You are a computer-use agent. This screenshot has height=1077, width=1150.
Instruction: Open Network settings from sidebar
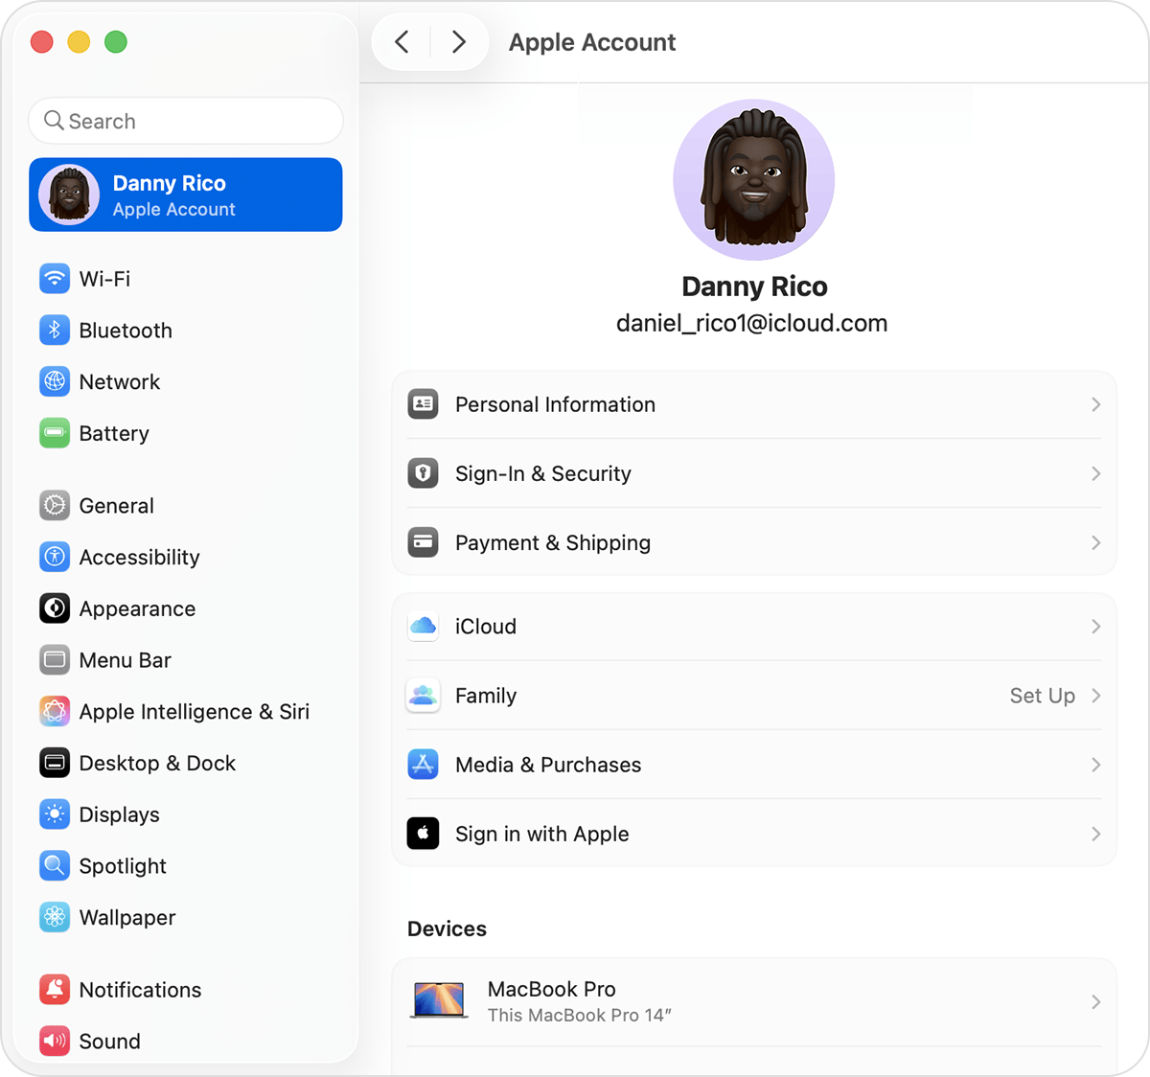click(55, 381)
